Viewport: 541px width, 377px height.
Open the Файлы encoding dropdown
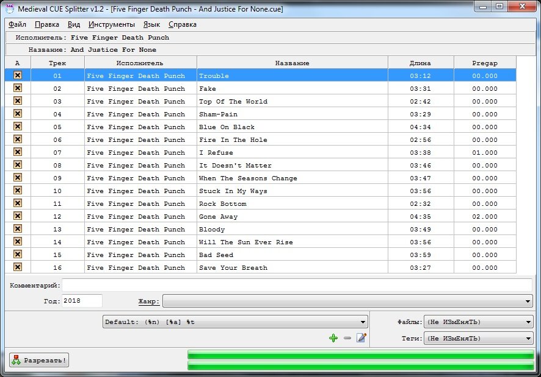[479, 322]
